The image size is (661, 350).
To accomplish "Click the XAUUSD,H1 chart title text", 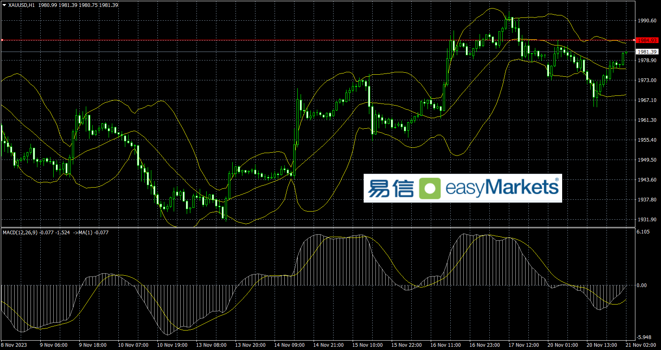I will click(22, 5).
